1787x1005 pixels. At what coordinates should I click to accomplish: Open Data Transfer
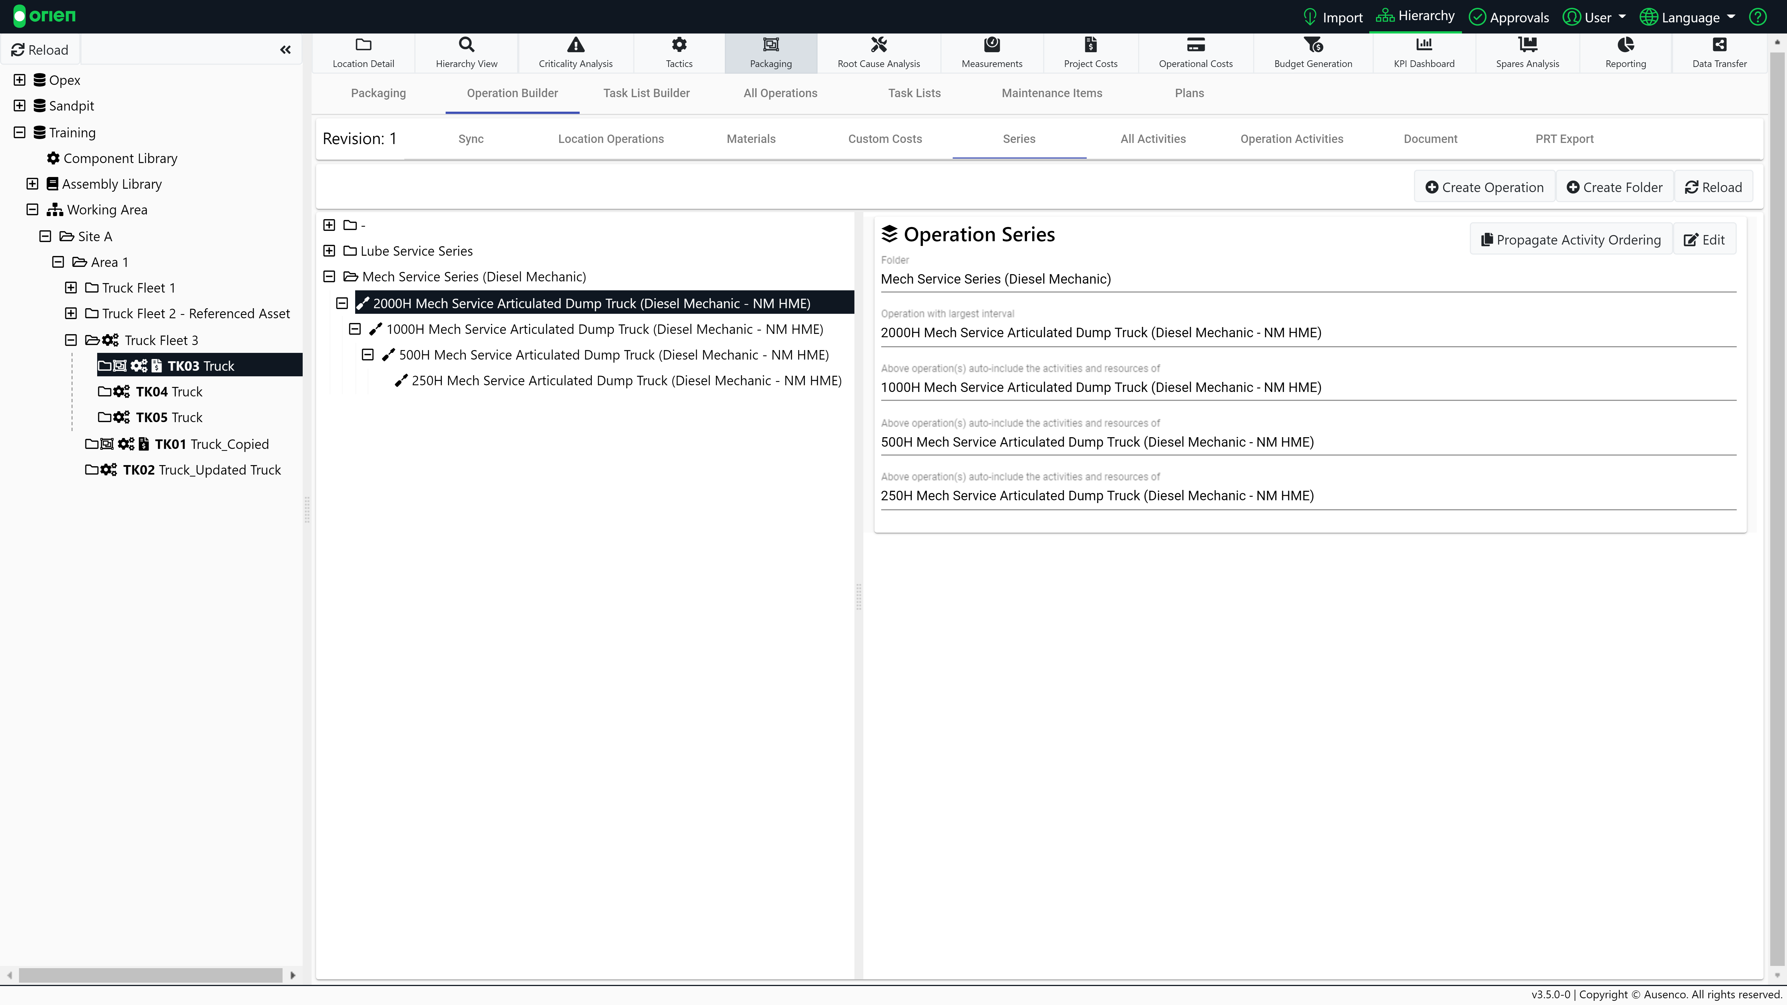[x=1720, y=52]
